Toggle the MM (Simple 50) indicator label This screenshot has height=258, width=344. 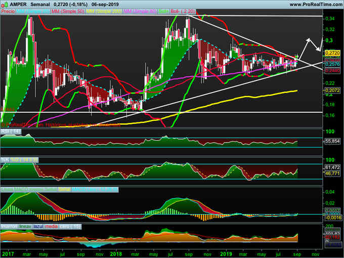click(68, 11)
